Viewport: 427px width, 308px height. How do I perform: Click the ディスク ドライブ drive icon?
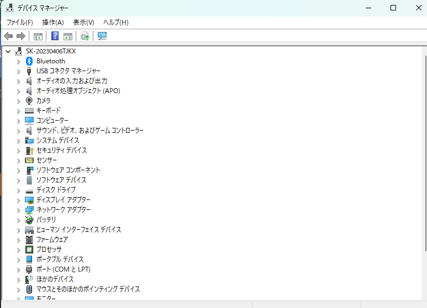coord(29,191)
